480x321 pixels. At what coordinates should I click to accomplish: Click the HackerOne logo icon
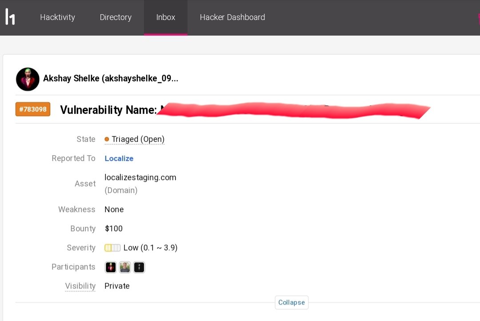(10, 17)
